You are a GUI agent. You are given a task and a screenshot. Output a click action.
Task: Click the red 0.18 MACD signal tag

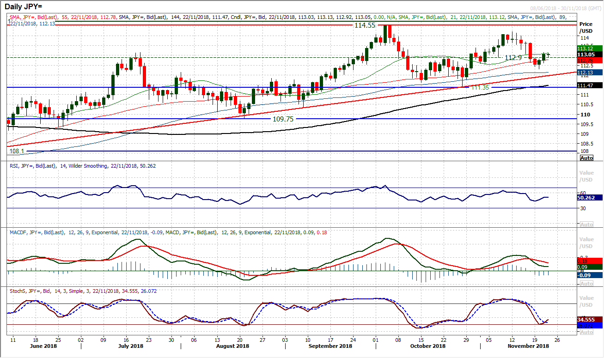589,261
